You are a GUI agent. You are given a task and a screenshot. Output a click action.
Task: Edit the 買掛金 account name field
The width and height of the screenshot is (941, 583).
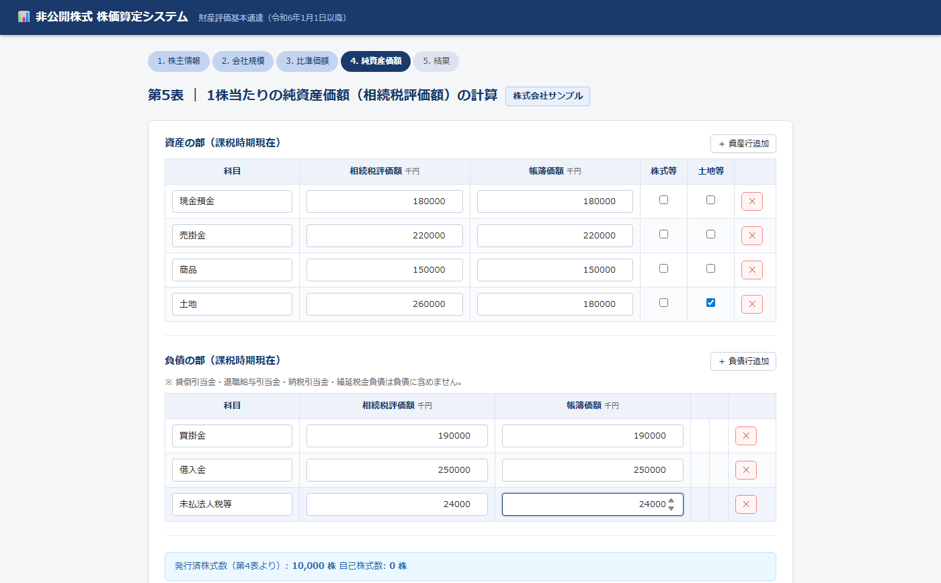click(232, 436)
